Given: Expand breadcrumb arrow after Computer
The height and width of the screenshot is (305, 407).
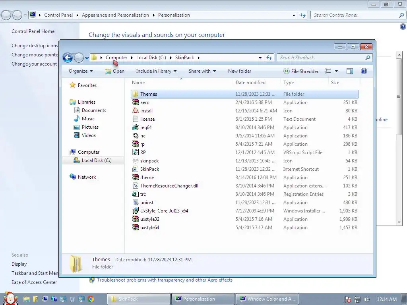Looking at the screenshot, I should coord(132,58).
